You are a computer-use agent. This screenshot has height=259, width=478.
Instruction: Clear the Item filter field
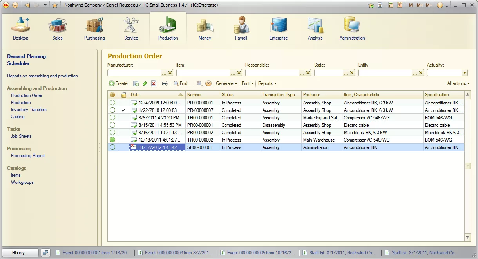pyautogui.click(x=239, y=73)
